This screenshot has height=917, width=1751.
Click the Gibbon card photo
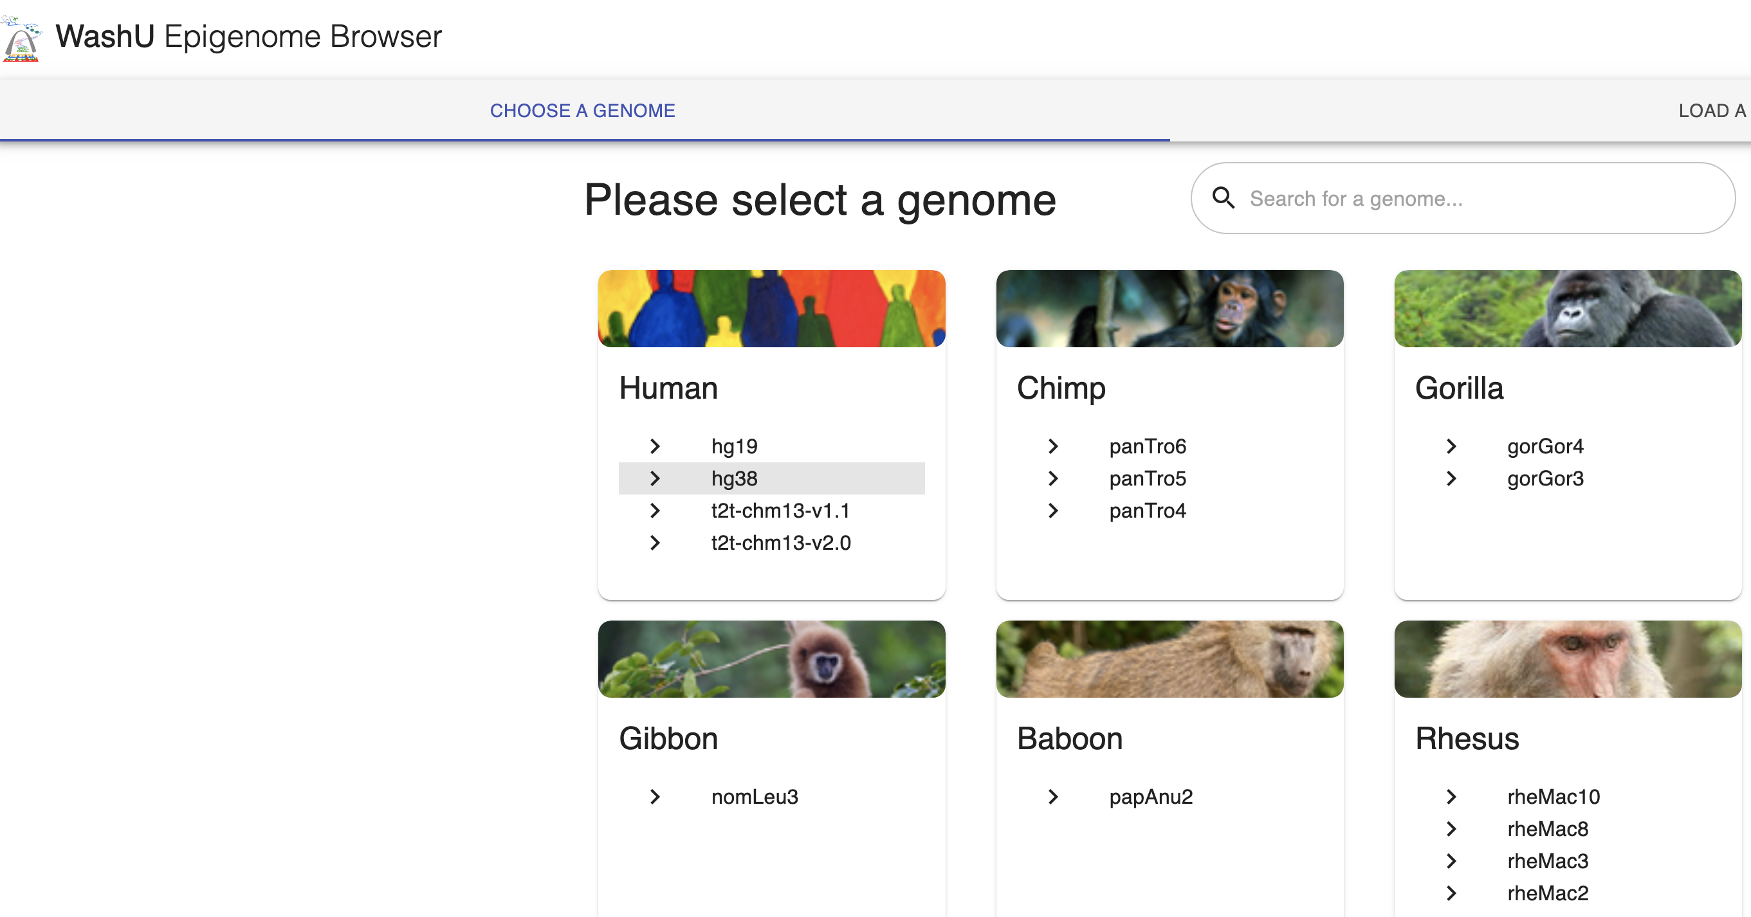pos(771,659)
